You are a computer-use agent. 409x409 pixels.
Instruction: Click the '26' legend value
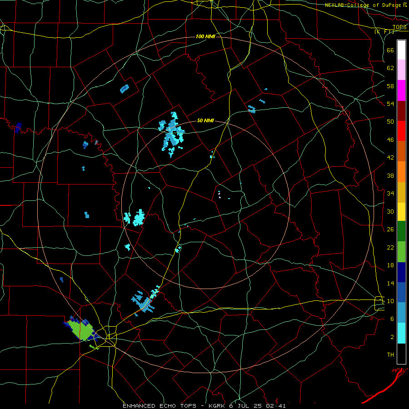tap(390, 229)
